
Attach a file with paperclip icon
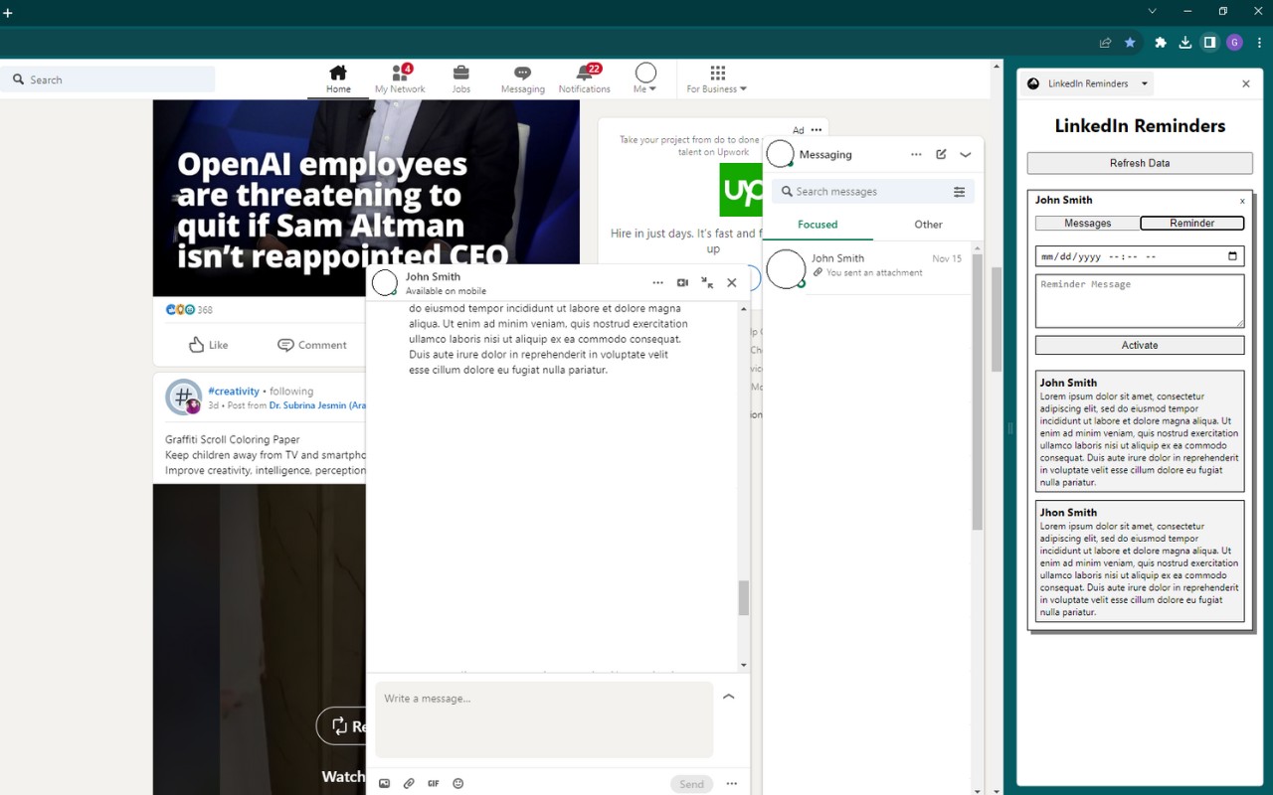[409, 784]
